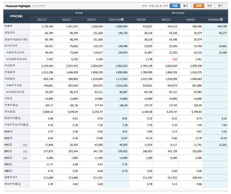This screenshot has height=194, width=231.
Task: Click the 1,910,275 total liabilities cell
Action: (x=191, y=72)
